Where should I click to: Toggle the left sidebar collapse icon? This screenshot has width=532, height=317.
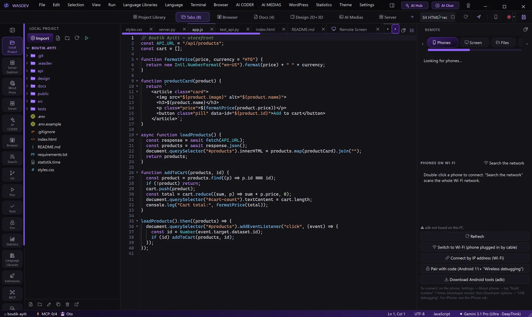tap(12, 30)
